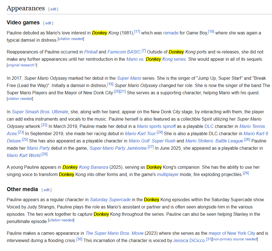
Task: Open citation reference [18]
Action: [x=211, y=32]
